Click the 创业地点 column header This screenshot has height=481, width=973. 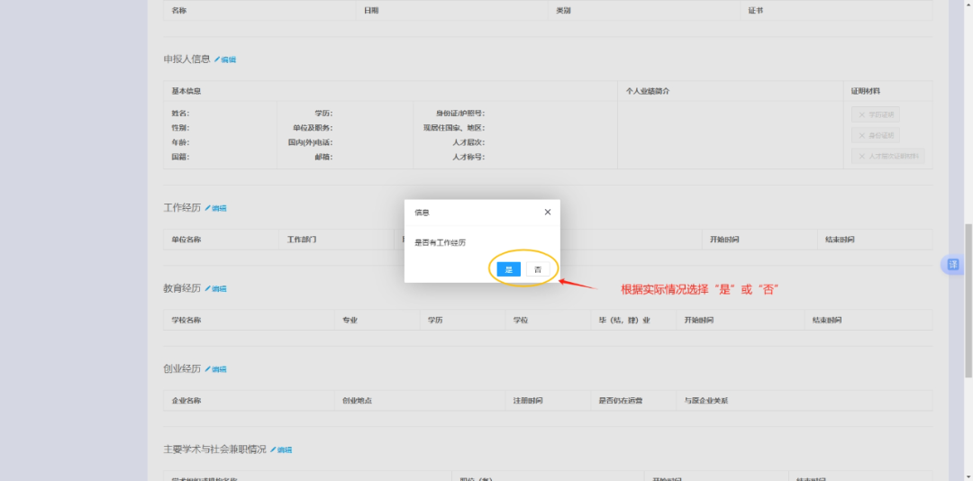357,401
